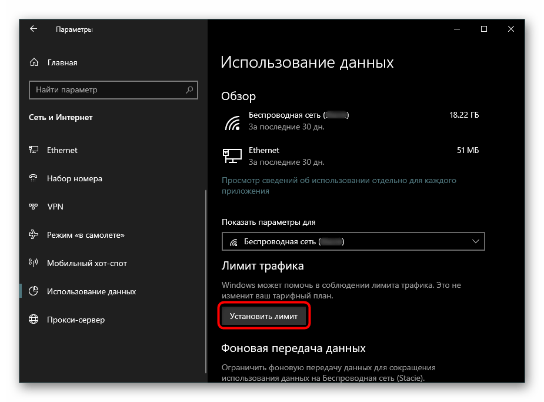Click the airplane mode icon

(x=34, y=235)
